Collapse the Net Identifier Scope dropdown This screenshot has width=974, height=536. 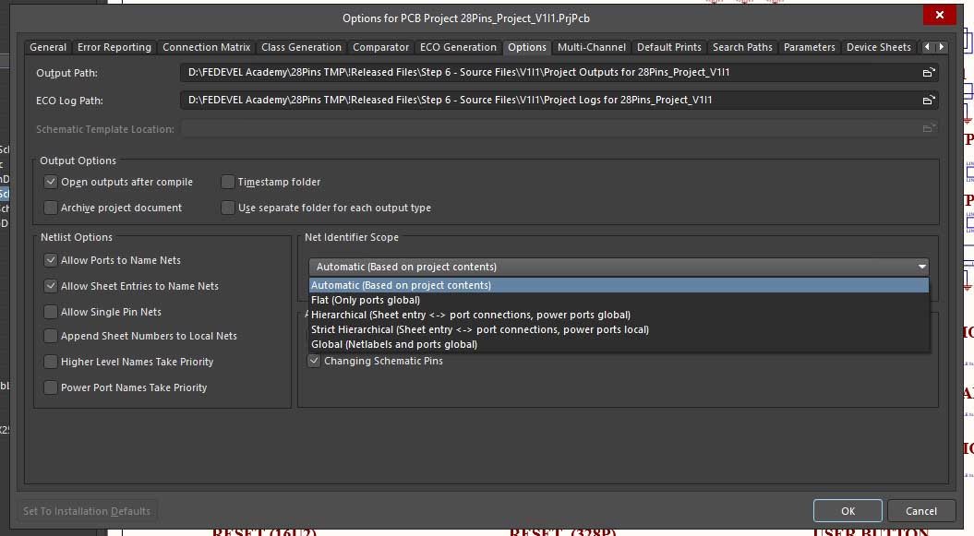pyautogui.click(x=920, y=267)
